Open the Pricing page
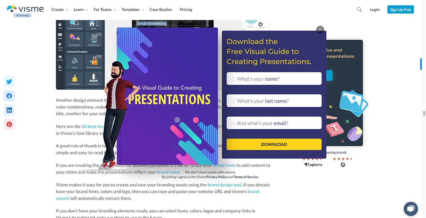The image size is (426, 218). 186,10
